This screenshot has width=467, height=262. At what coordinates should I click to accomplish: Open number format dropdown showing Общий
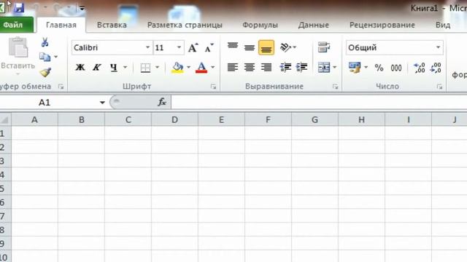[x=438, y=47]
